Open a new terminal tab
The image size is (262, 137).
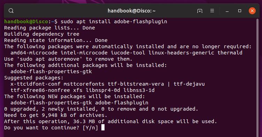(x=200, y=11)
